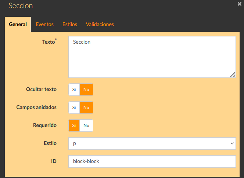Screen dimensions: 244x178
Task: Grab the textarea resize handle
Action: pos(233,75)
